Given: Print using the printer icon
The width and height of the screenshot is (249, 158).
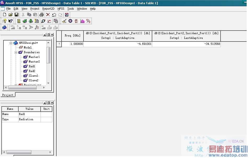Looking at the screenshot, I should coord(42,15).
